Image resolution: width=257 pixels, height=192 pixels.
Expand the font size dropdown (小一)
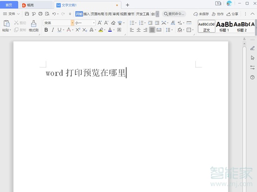pyautogui.click(x=94, y=23)
